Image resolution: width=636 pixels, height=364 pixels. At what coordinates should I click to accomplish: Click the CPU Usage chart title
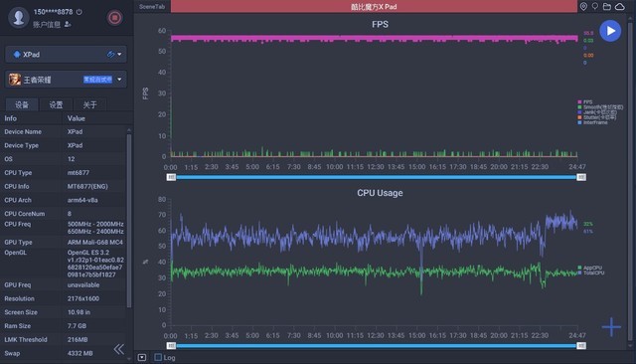(x=380, y=193)
